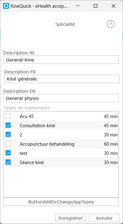Screen dimensions: 123x224
Task: Maximize the KineQuick window
Action: coord(95,6)
